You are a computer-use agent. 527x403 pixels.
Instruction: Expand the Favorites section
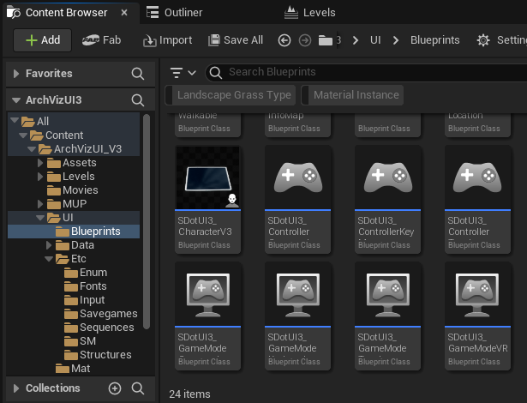coord(15,74)
